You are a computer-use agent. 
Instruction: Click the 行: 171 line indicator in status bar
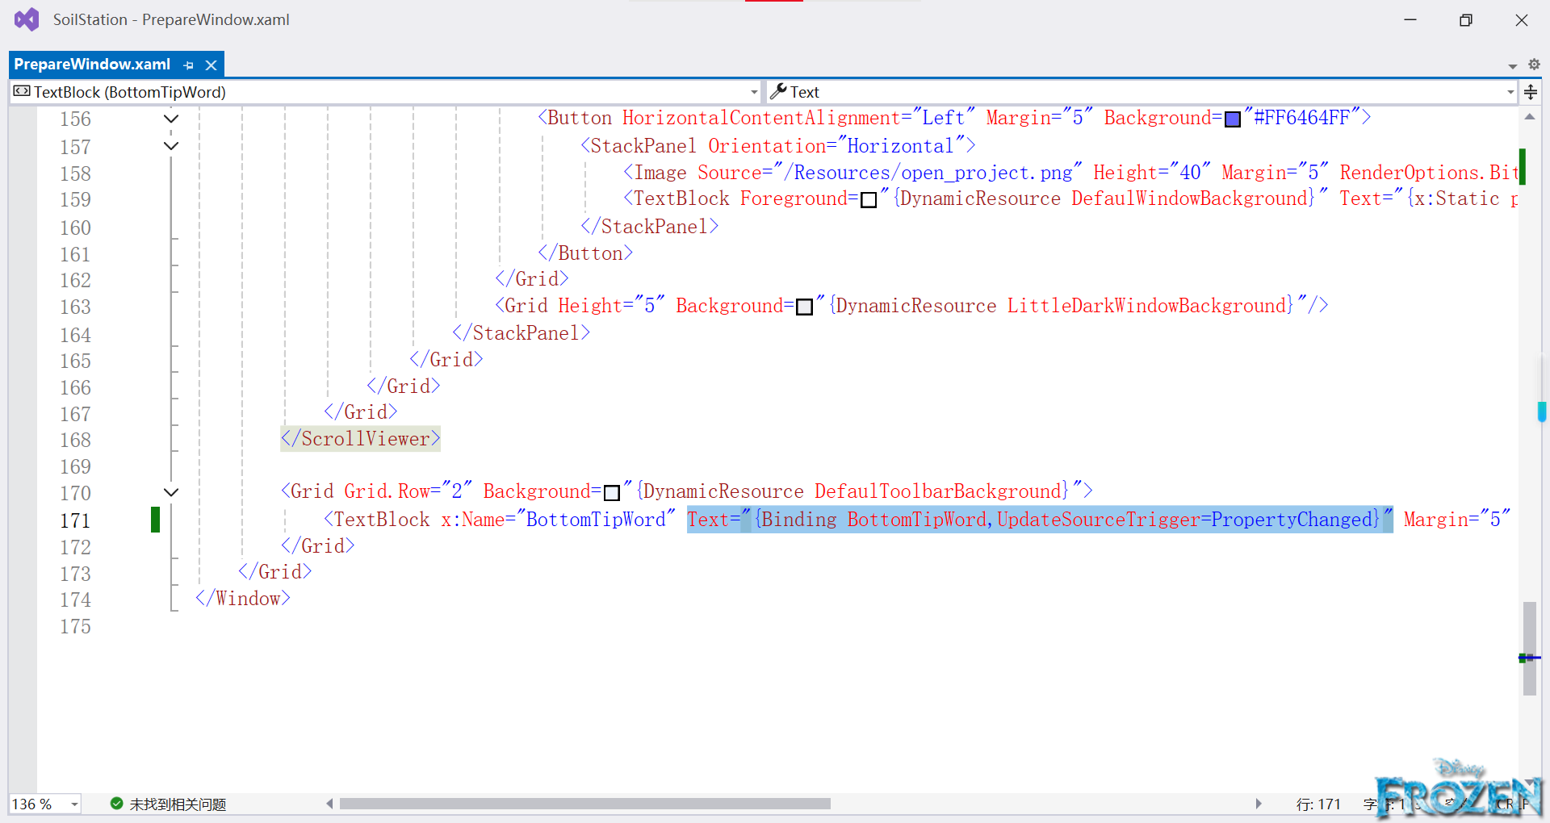coord(1318,804)
